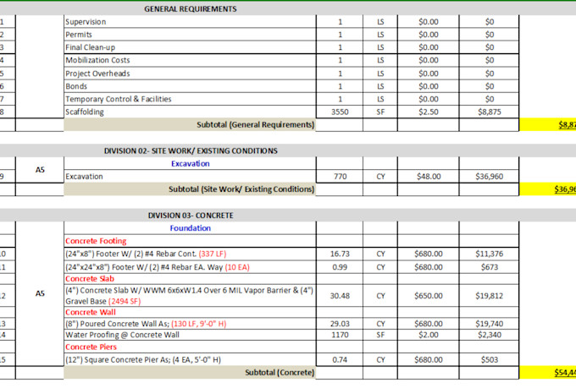Image resolution: width=576 pixels, height=388 pixels.
Task: Select Subtotal (Site Work/ Existing Conditions) label
Action: [190, 189]
